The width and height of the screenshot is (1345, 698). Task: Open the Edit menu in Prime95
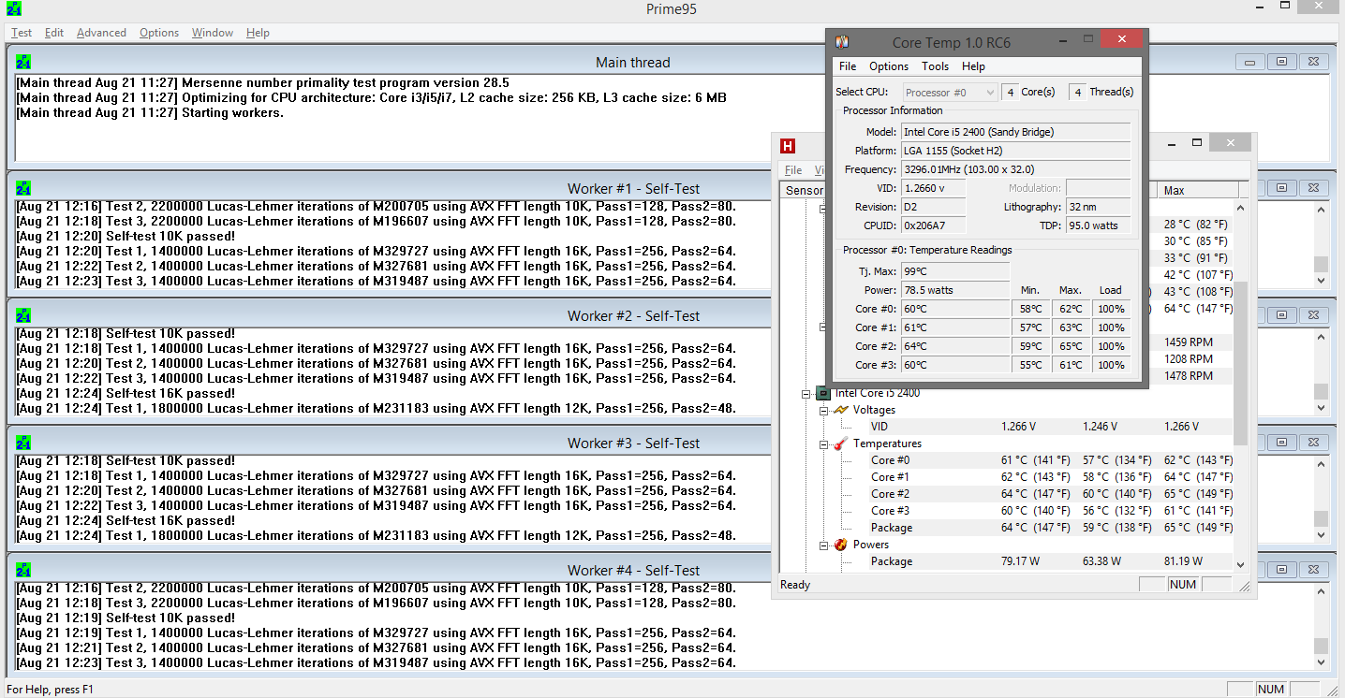pyautogui.click(x=54, y=33)
